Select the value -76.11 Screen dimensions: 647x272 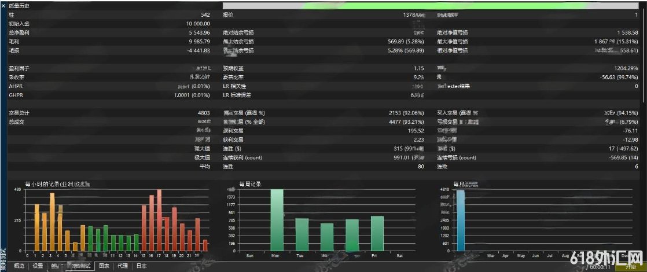631,131
